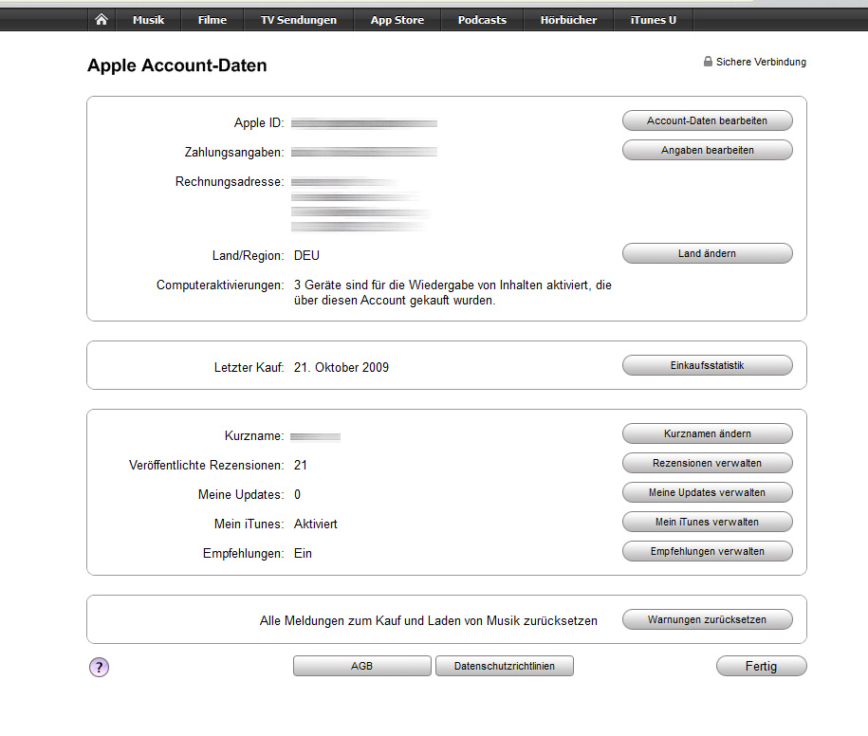Click the blurred Apple ID value
This screenshot has width=868, height=736.
364,123
